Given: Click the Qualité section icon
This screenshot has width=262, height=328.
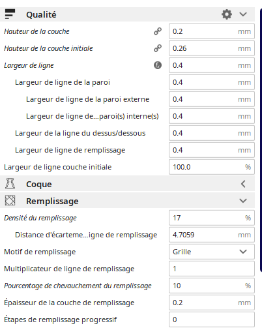Looking at the screenshot, I should click(10, 14).
